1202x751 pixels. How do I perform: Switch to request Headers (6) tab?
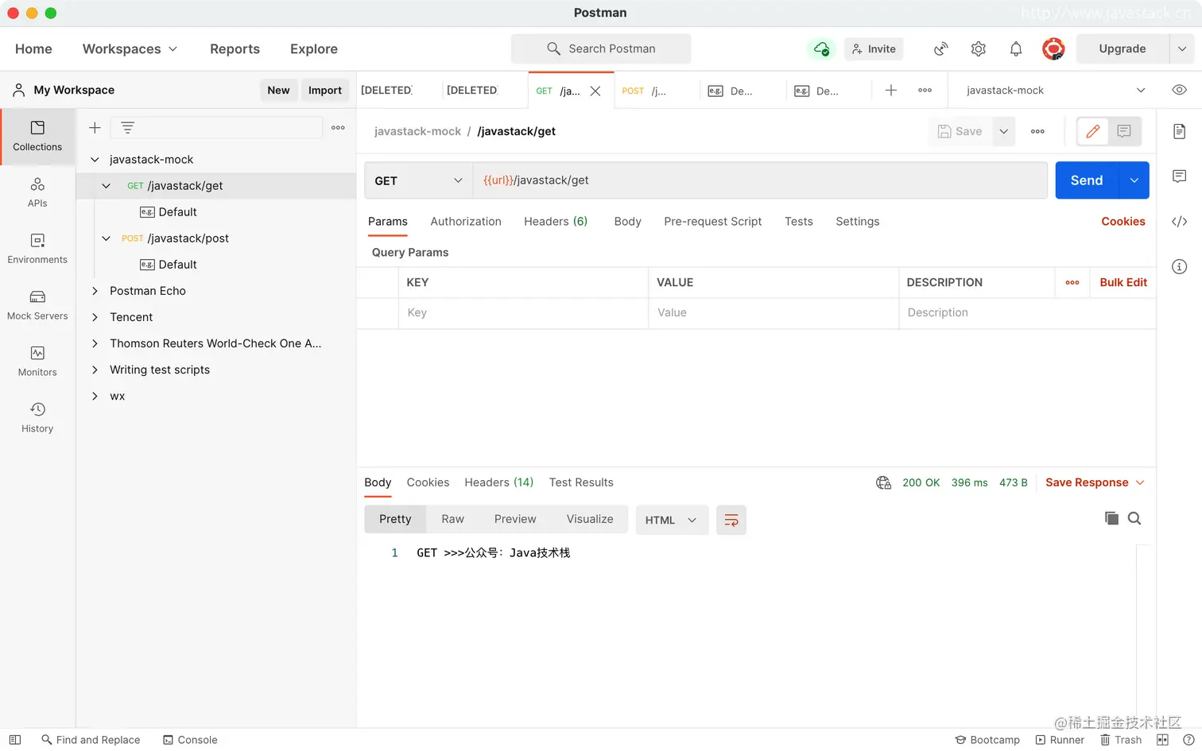556,222
